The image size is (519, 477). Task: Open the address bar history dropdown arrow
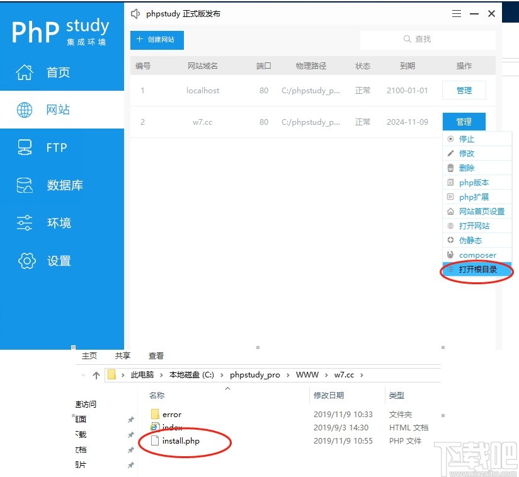[x=83, y=374]
